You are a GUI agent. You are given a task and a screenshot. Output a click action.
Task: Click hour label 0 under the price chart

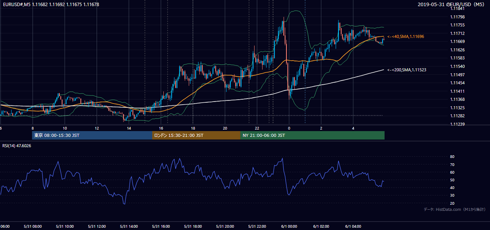pyautogui.click(x=289, y=128)
